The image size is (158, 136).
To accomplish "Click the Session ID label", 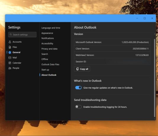I will pos(81,62).
